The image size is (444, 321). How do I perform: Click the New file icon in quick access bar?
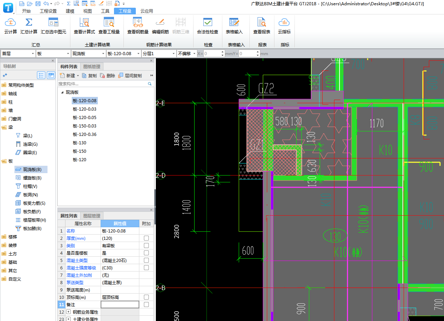click(x=21, y=4)
